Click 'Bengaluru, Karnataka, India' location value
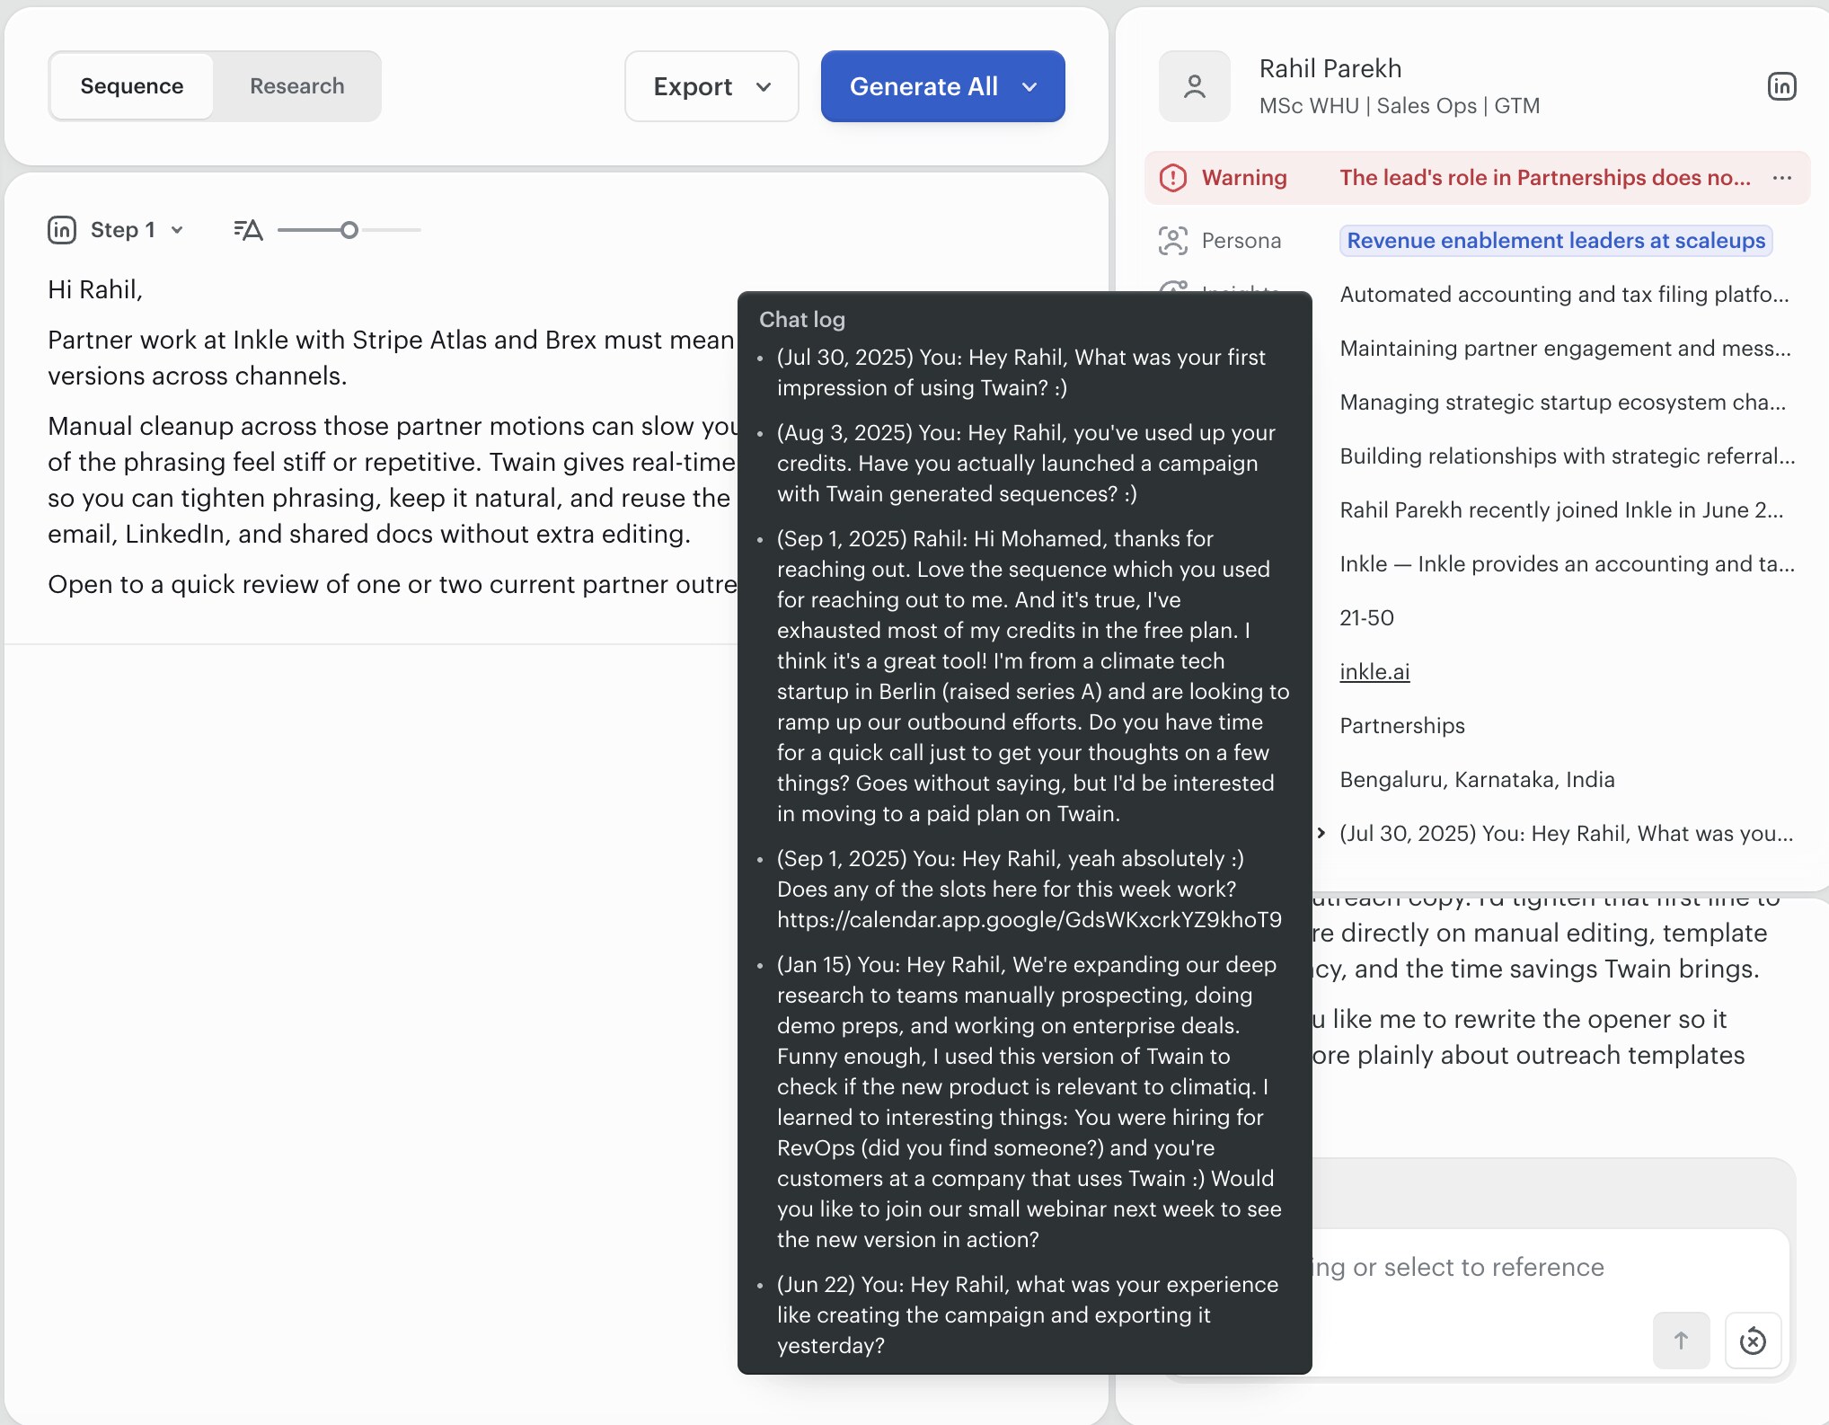Screen dimensions: 1829x1425 (x=1477, y=780)
